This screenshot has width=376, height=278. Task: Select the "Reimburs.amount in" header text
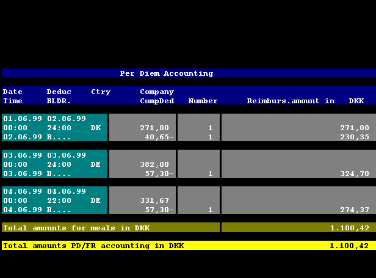pyautogui.click(x=291, y=101)
